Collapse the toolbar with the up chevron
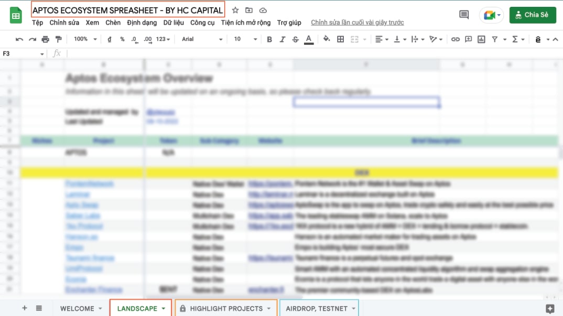This screenshot has height=316, width=563. click(x=556, y=39)
